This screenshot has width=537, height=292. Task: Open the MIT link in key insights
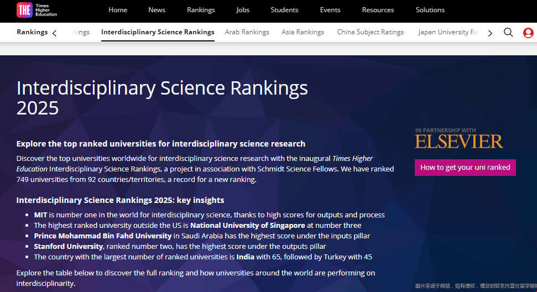pos(40,215)
